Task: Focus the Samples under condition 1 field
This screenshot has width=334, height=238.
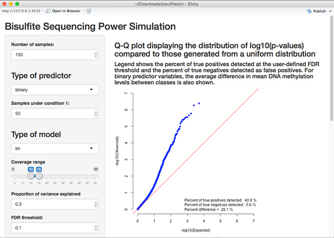Action: [51, 113]
